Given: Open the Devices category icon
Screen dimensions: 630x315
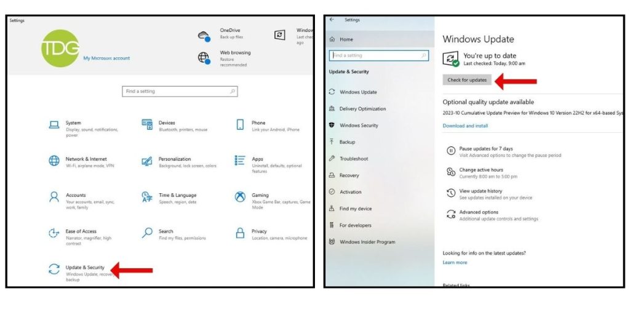Looking at the screenshot, I should 147,124.
